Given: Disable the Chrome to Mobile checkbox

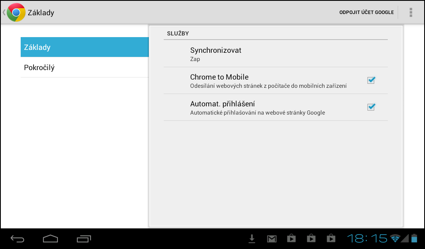Looking at the screenshot, I should (x=370, y=80).
